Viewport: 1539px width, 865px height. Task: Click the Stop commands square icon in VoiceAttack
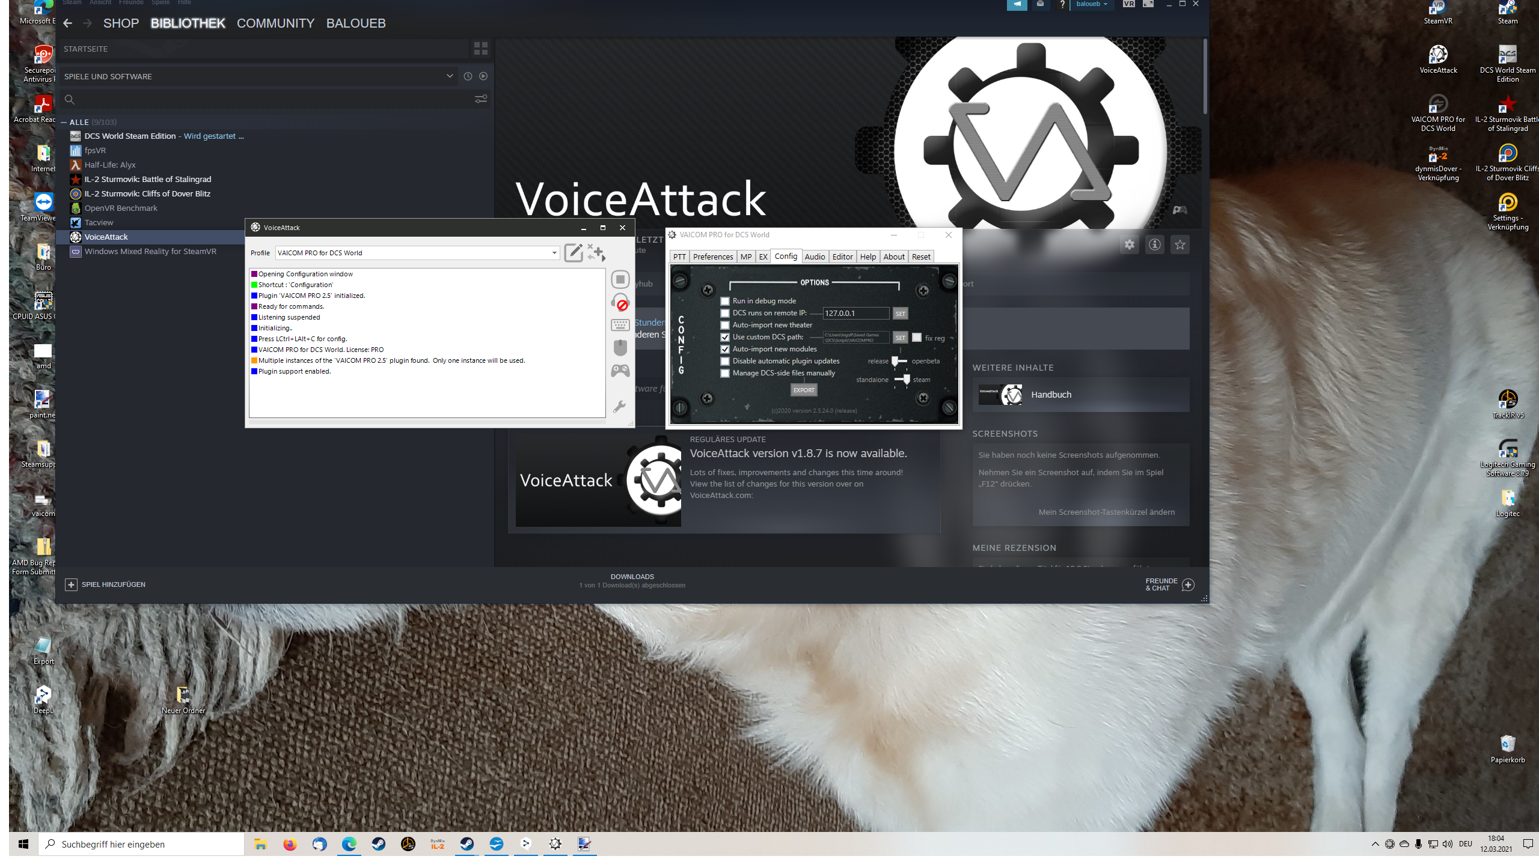[x=620, y=279]
